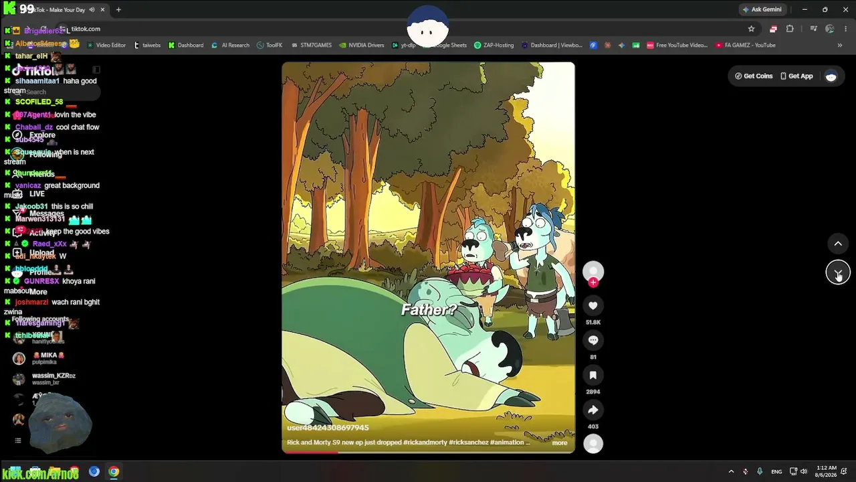Open the red extension icon in Chrome toolbar

point(773,29)
